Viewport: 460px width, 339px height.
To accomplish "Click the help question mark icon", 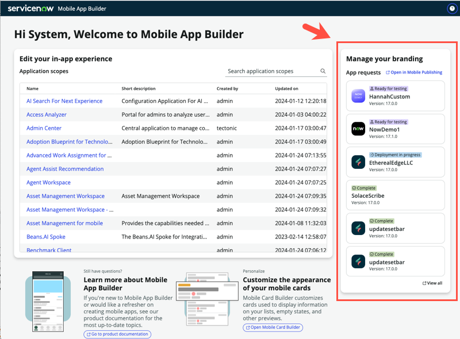I will (452, 9).
